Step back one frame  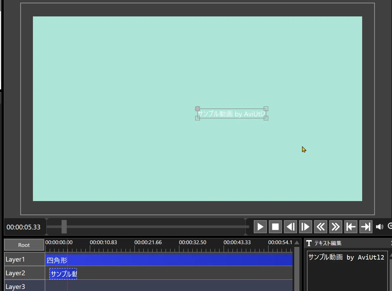pos(290,227)
